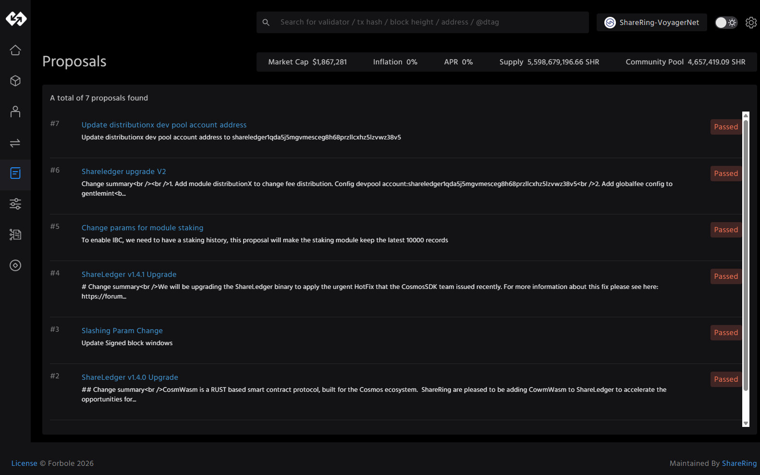This screenshot has height=475, width=760.
Task: Click 'A total of 7 proposals found' text
Action: click(99, 98)
